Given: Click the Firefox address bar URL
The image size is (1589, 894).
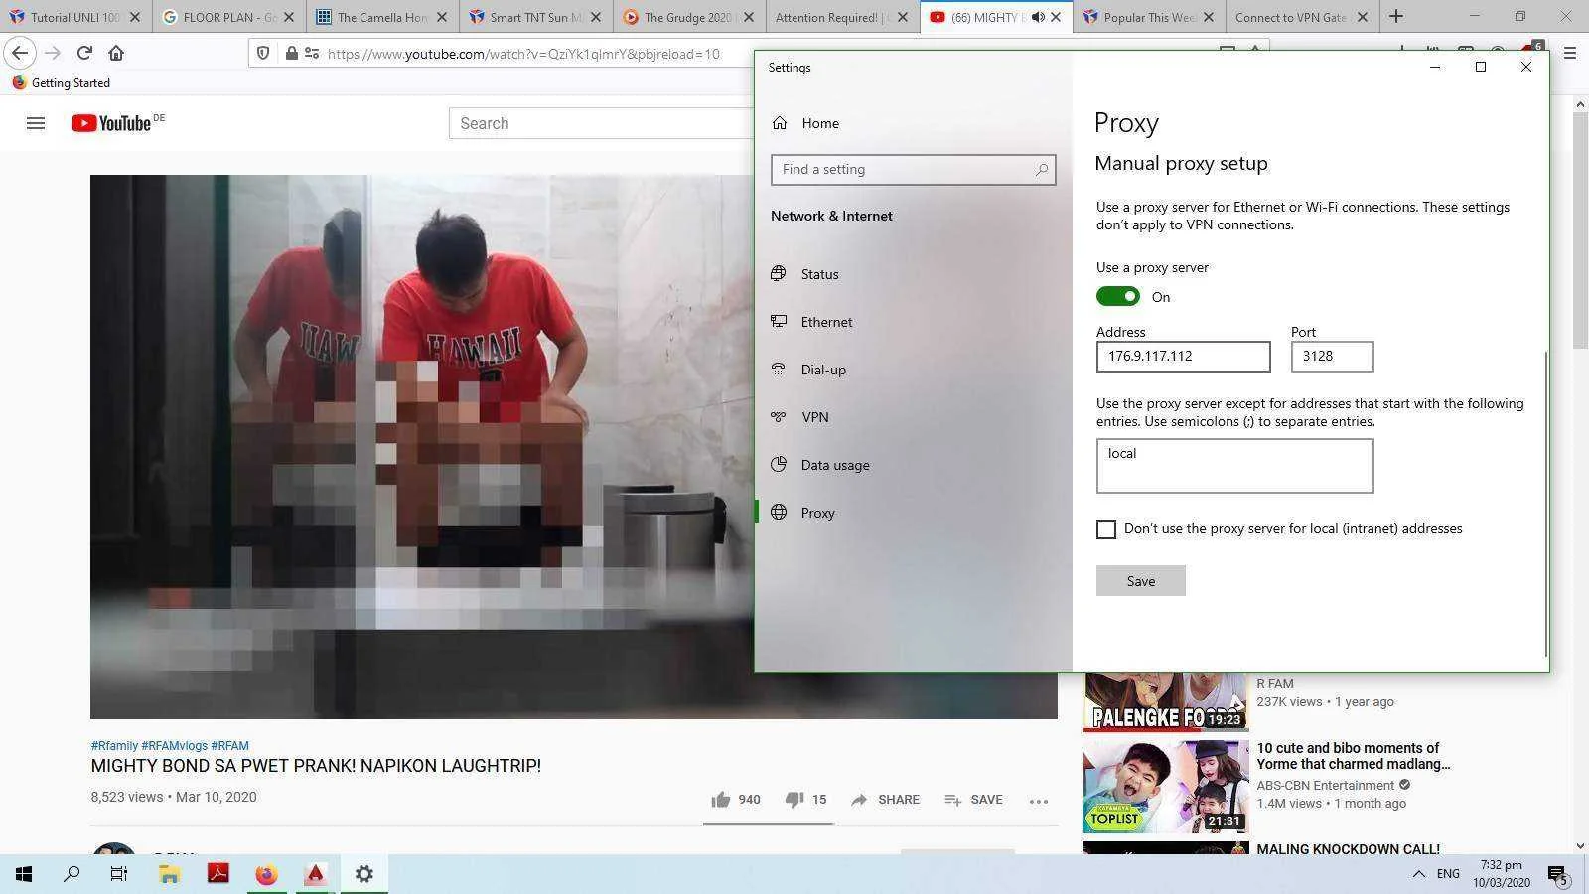Looking at the screenshot, I should (x=523, y=54).
